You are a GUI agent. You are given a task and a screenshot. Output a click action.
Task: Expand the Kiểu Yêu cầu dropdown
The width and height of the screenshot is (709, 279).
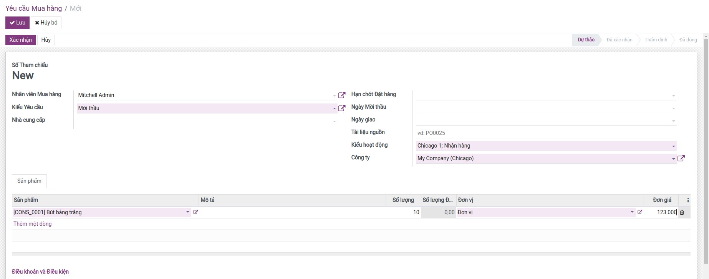tap(334, 108)
